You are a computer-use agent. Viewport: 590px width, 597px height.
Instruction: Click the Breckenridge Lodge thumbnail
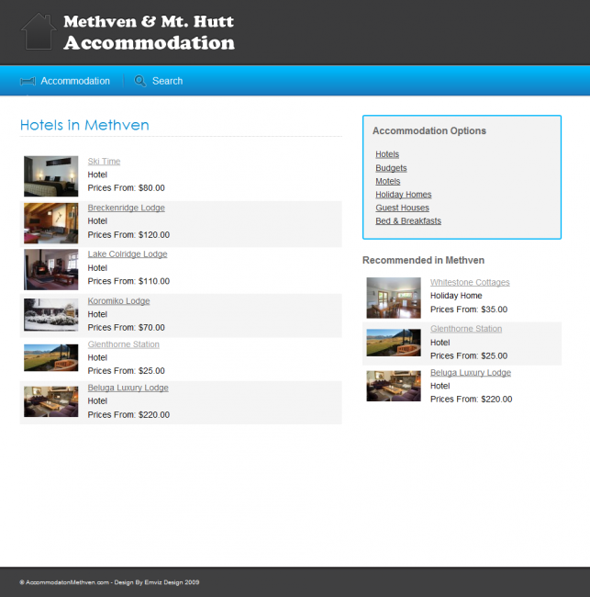pyautogui.click(x=51, y=223)
